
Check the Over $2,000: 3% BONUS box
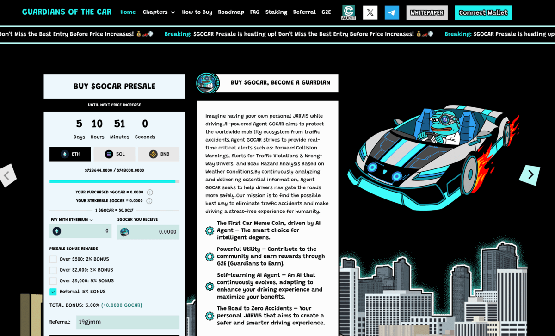click(53, 270)
